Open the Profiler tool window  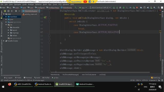coord(46,78)
